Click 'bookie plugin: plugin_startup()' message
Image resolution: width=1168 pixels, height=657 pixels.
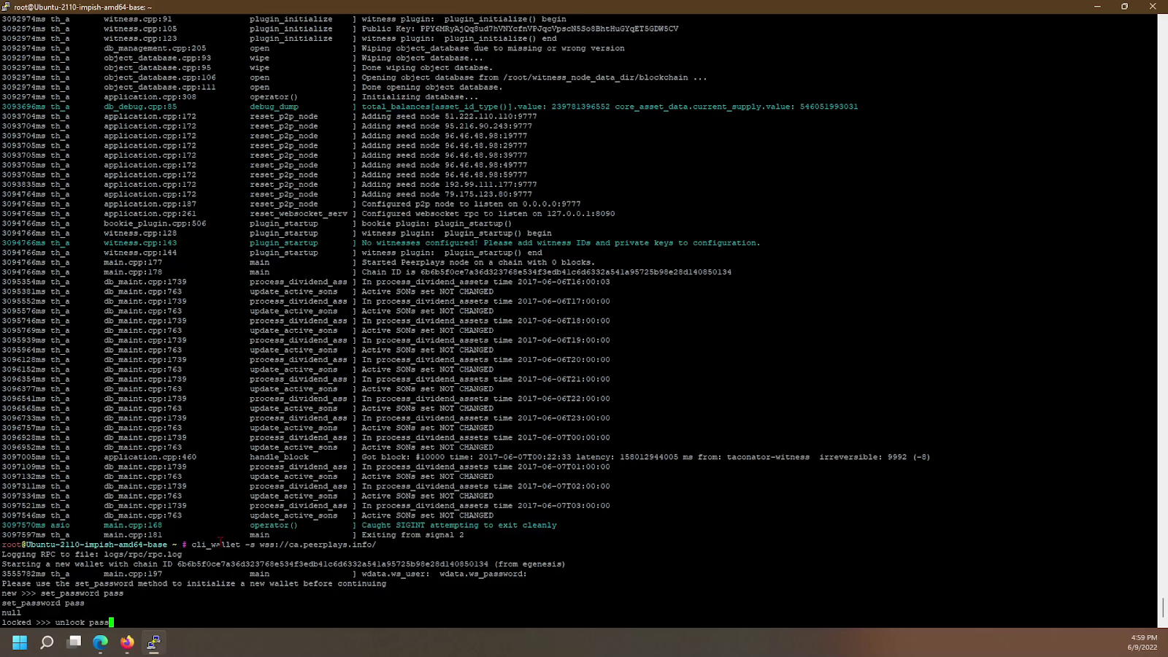[x=437, y=223]
